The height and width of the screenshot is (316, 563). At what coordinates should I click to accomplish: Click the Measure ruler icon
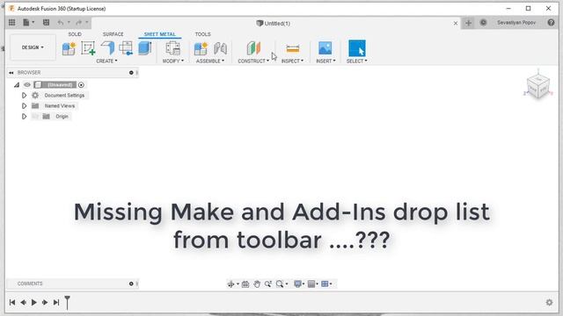(x=293, y=48)
